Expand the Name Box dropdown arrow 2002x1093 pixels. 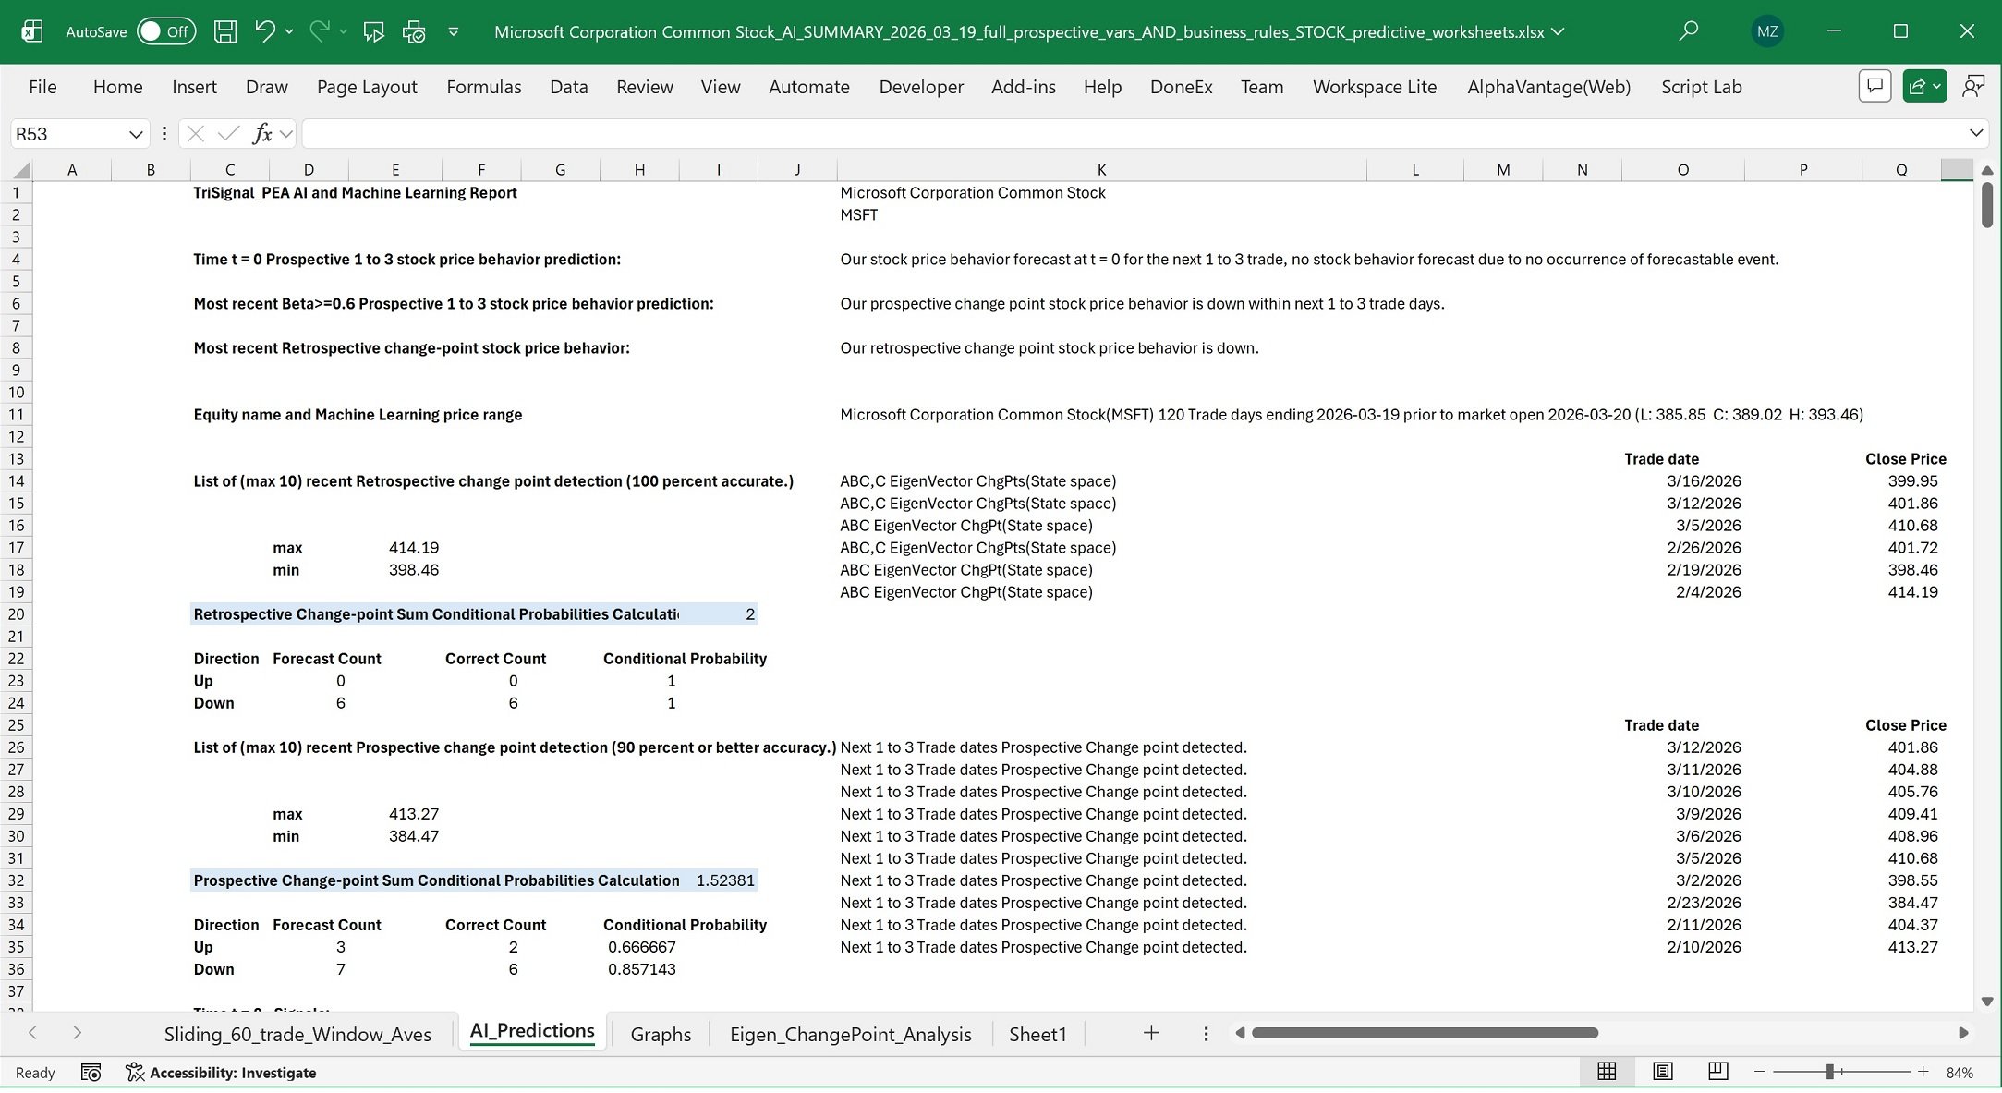[x=136, y=134]
